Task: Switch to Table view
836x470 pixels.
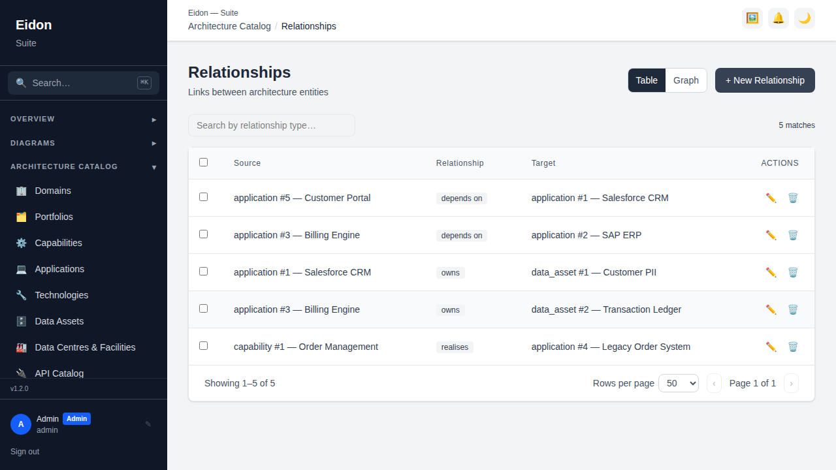Action: pyautogui.click(x=647, y=80)
